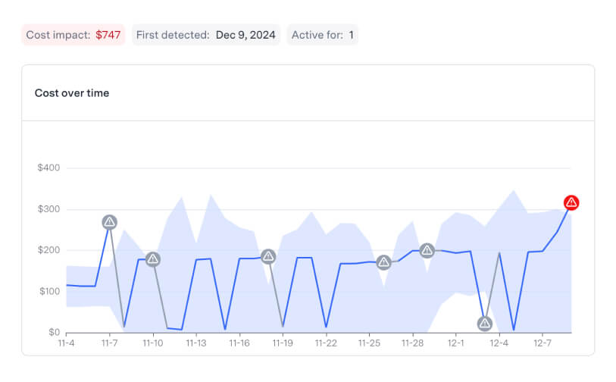Click the gray warning marker near 11-7
Image resolution: width=616 pixels, height=382 pixels.
click(110, 222)
